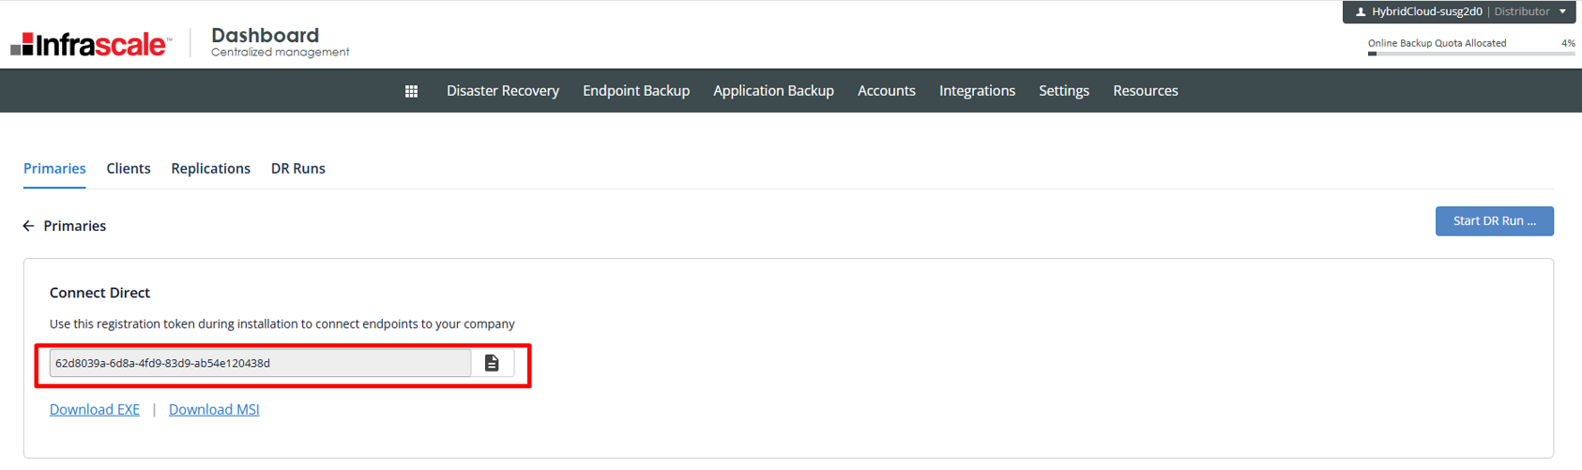Open Disaster Recovery menu

[502, 91]
